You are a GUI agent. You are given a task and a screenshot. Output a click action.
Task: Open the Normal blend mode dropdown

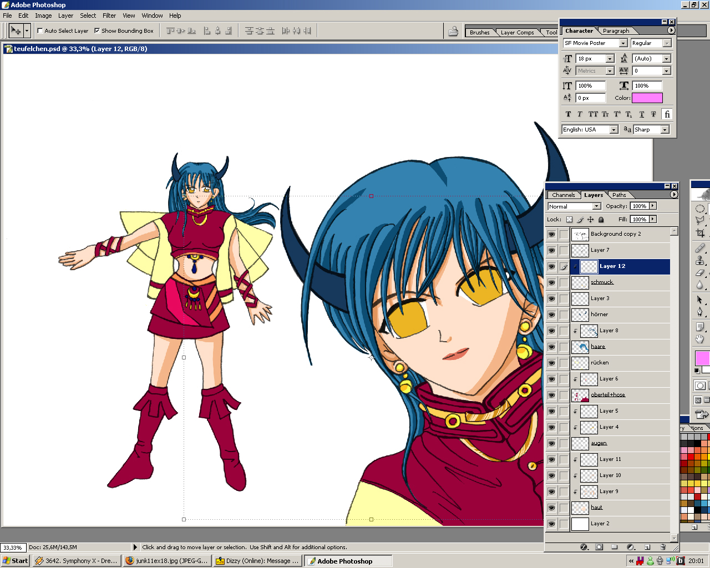(x=597, y=206)
